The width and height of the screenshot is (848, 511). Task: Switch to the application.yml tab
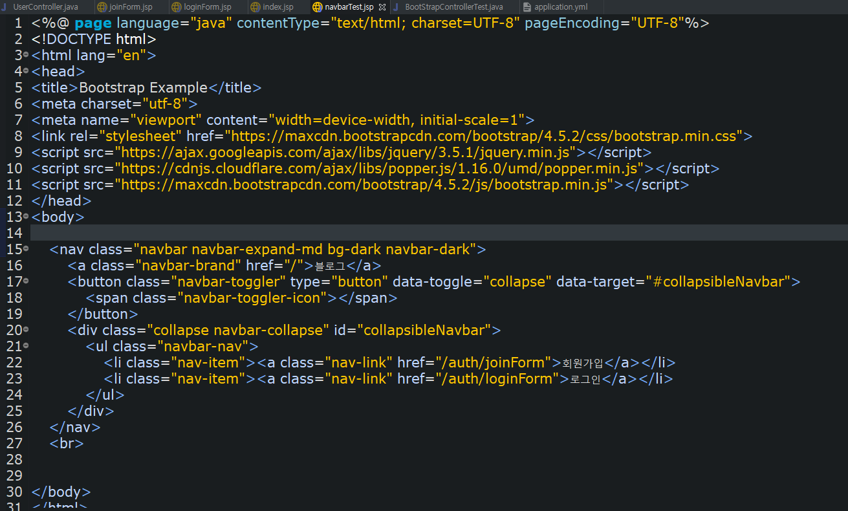(561, 7)
